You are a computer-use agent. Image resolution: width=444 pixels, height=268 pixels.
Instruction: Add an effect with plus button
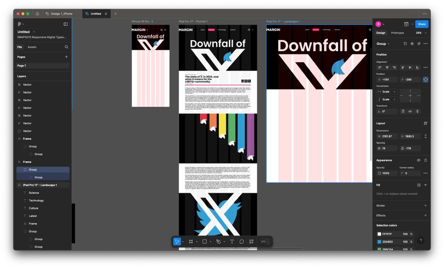(x=425, y=216)
